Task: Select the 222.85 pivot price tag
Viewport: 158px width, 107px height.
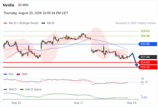Action: [148, 44]
